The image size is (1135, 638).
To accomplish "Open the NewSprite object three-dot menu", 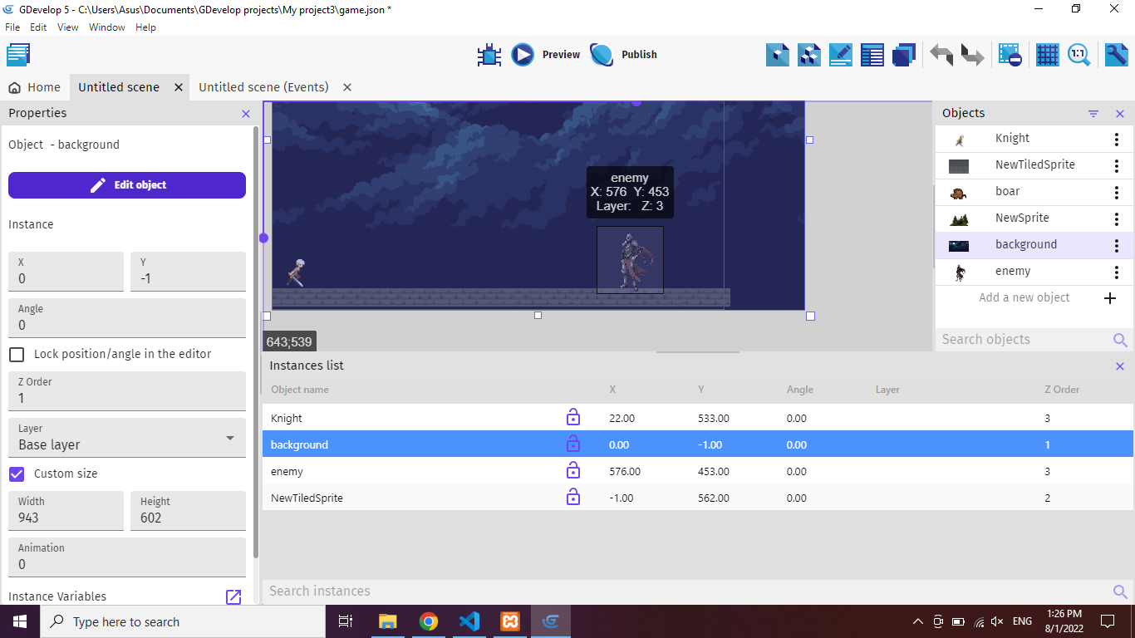I will (x=1117, y=218).
